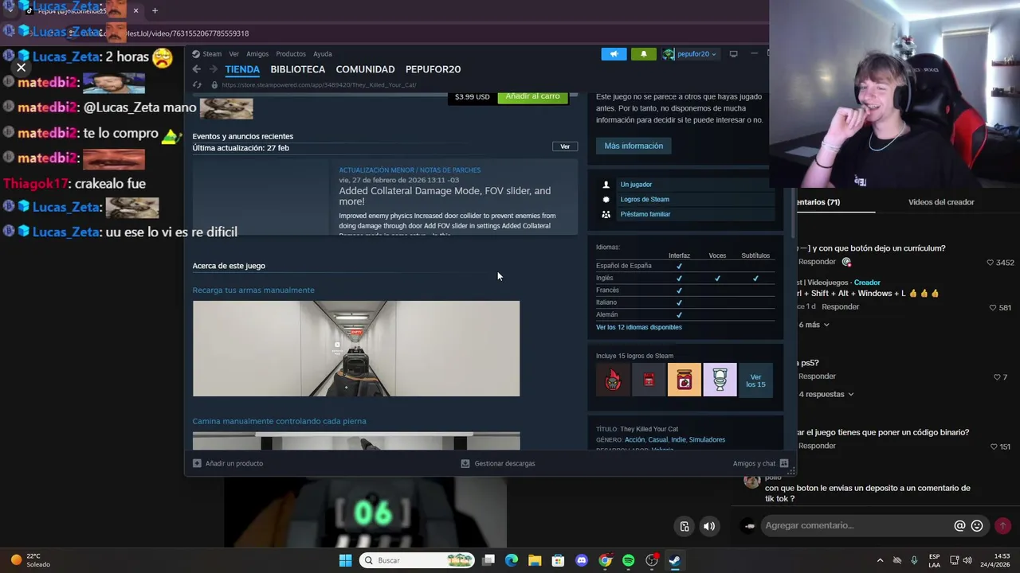Like the comment with 581 likes
Image resolution: width=1020 pixels, height=573 pixels.
(x=993, y=307)
